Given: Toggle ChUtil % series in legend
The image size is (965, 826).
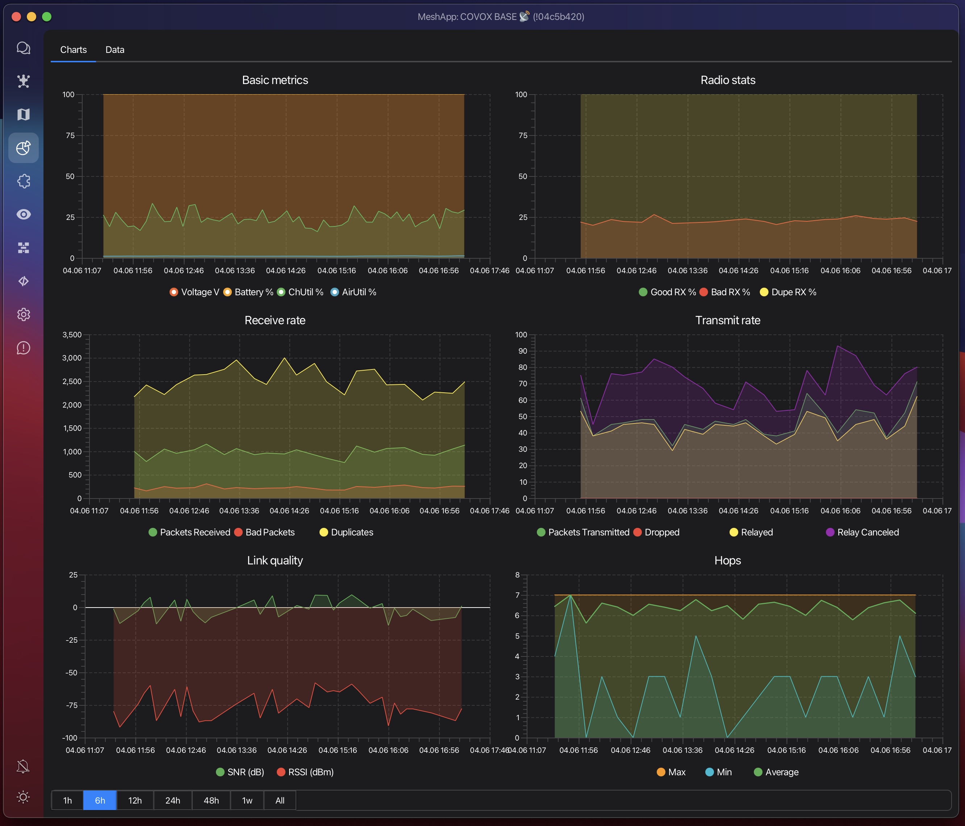Looking at the screenshot, I should (x=300, y=292).
